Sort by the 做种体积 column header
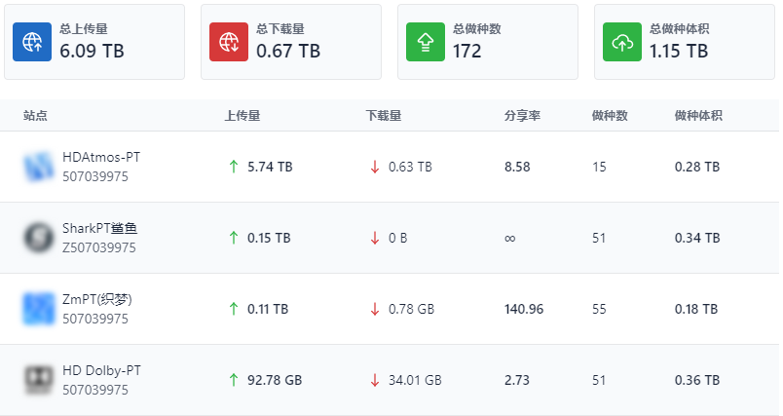This screenshot has width=783, height=416. point(698,116)
